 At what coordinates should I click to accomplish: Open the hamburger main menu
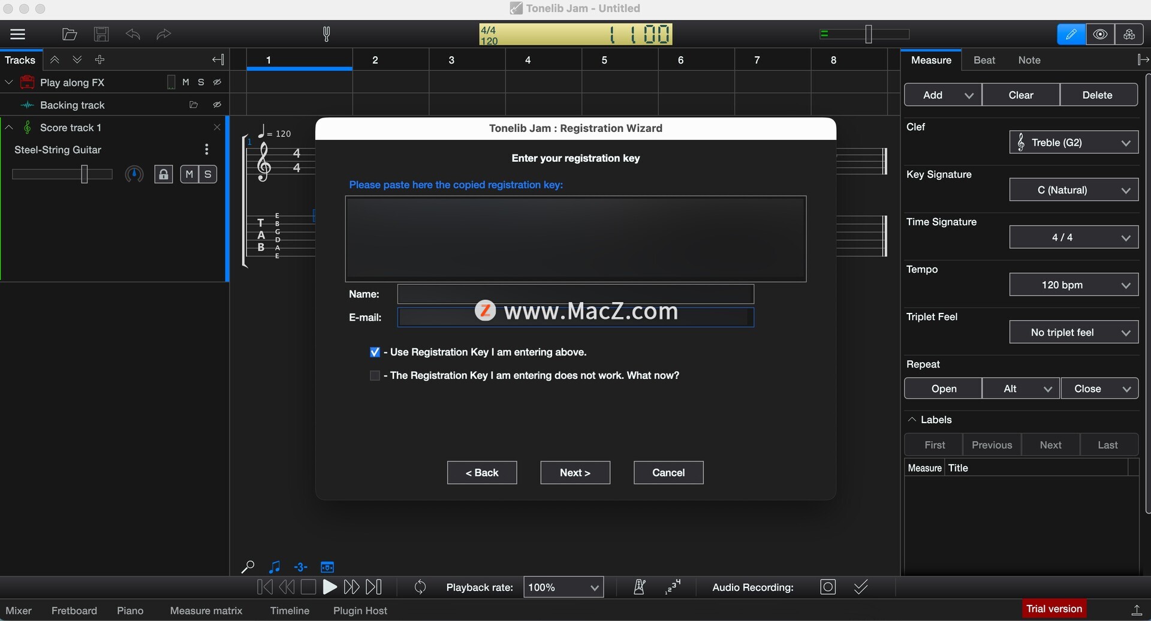[x=18, y=34]
